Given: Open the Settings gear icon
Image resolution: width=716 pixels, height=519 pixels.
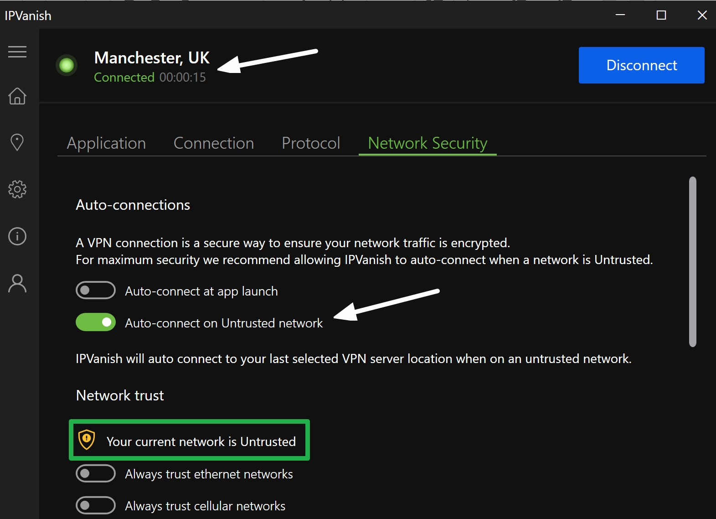Looking at the screenshot, I should (x=17, y=189).
